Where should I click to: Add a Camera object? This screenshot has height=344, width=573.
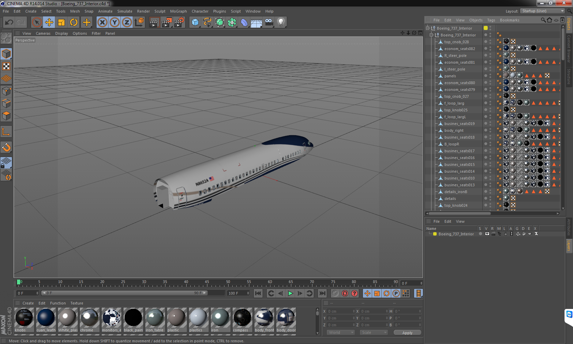269,22
